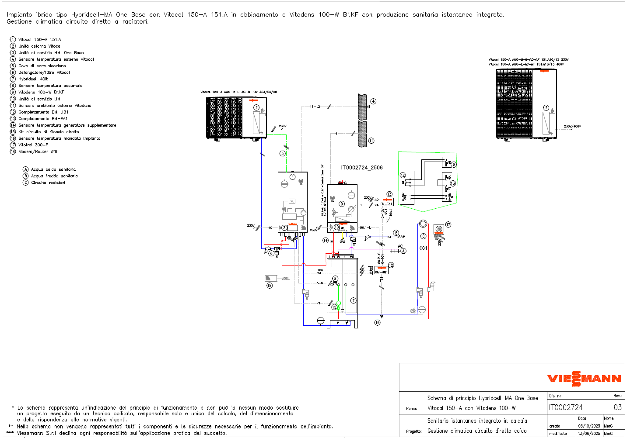The image size is (627, 438).
Task: Click legend entry 'Completamento EM-HB1'
Action: tap(43, 112)
